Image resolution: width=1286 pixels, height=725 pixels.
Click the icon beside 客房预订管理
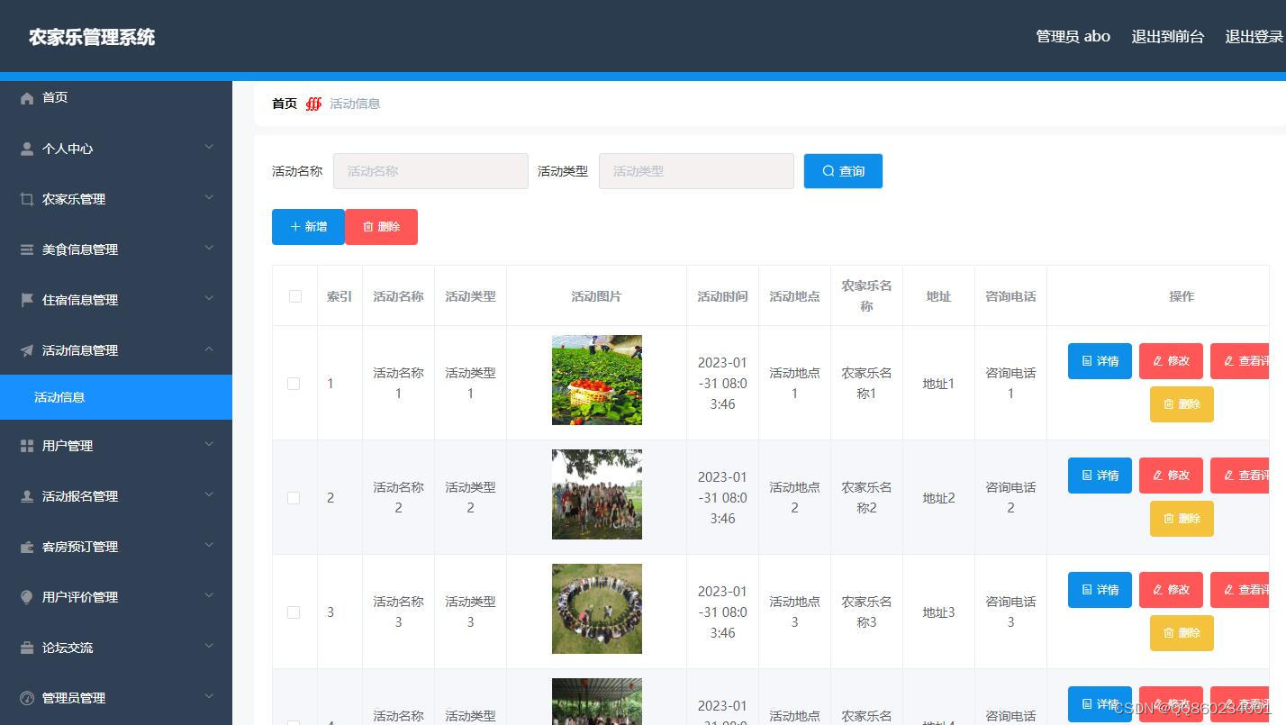(x=27, y=547)
